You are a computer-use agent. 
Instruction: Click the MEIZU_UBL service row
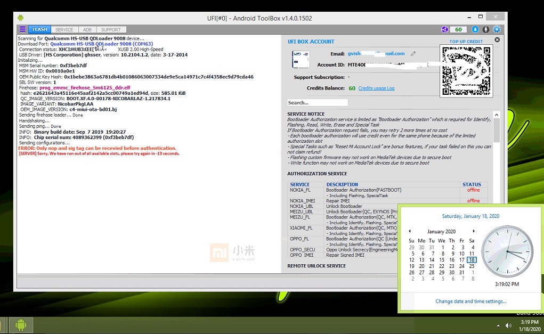343,211
